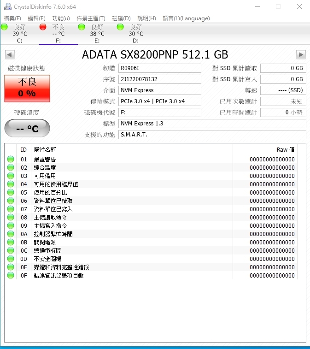
Task: Click status icon of attribute 09 主機寫入命令
Action: click(11, 226)
